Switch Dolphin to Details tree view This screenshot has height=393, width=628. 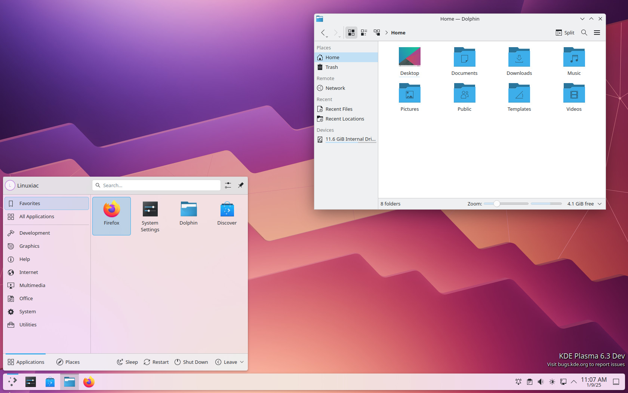377,33
